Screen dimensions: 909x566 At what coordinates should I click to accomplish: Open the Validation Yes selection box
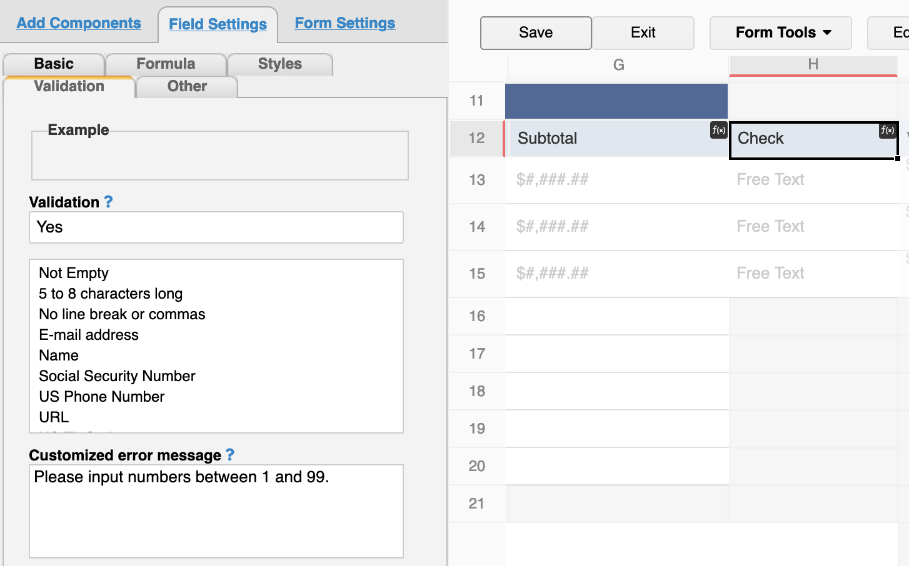tap(216, 227)
